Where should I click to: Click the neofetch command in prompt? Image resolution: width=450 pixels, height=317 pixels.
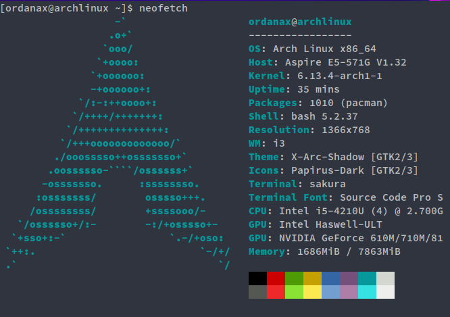coord(164,8)
